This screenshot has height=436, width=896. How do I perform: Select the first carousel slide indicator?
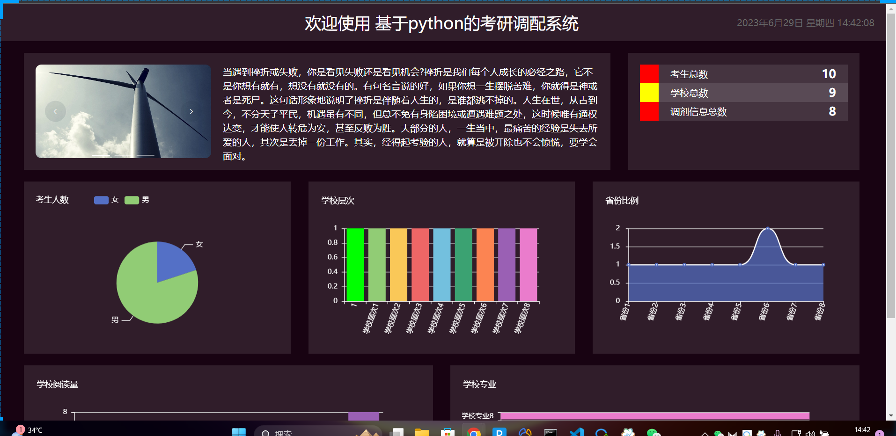pyautogui.click(x=101, y=155)
